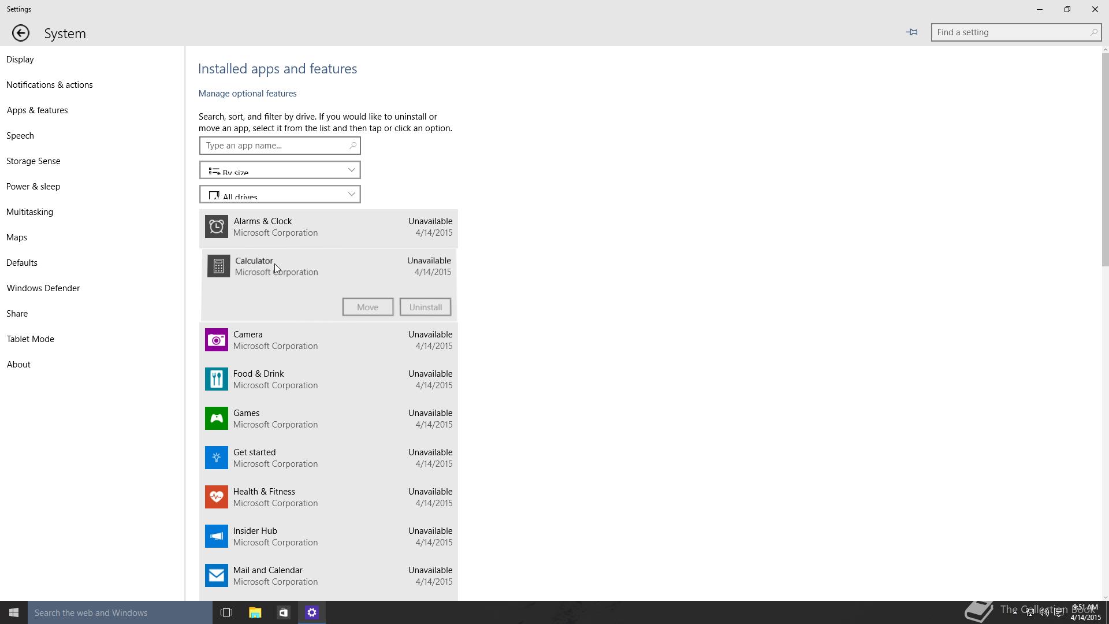The image size is (1109, 624).
Task: Click the Find a setting search box
Action: 1016,32
